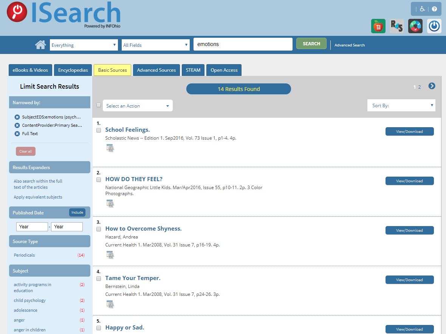Click document icon under HOW DO THEY FEEL?
The height and width of the screenshot is (334, 446).
[110, 203]
